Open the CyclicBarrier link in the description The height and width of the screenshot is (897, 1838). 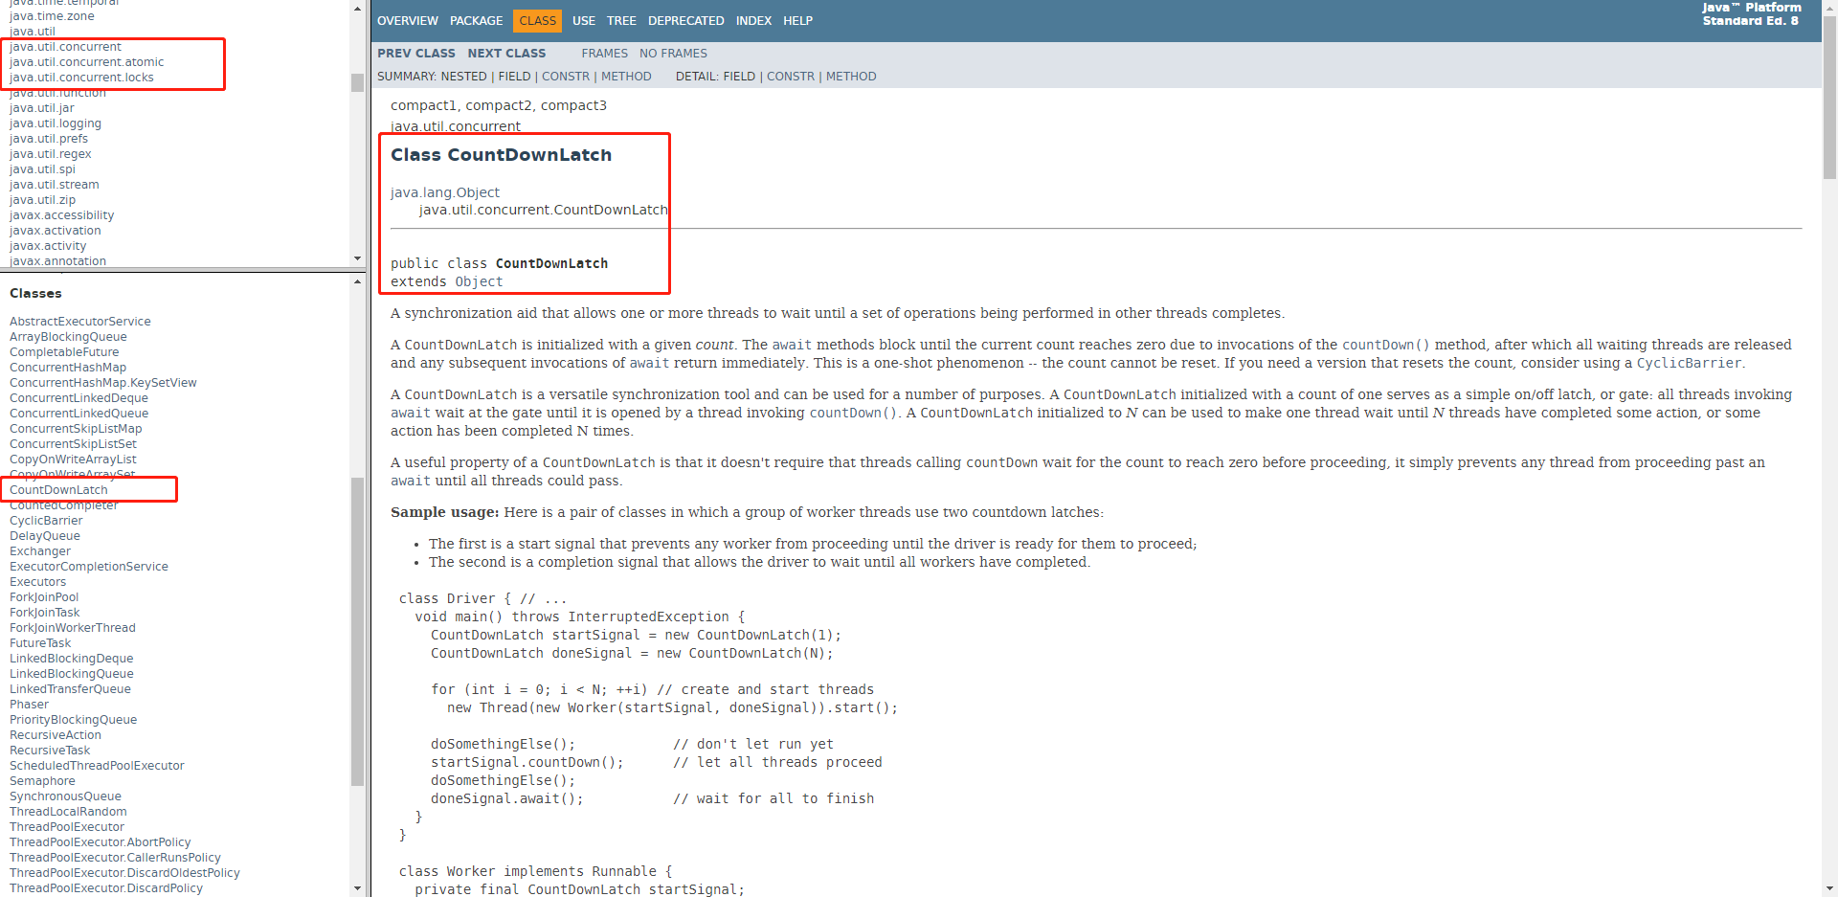tap(1689, 363)
